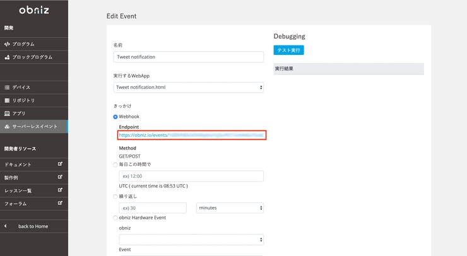Go to サーバーレスイベント in sidebar
The height and width of the screenshot is (256, 467).
(x=35, y=127)
